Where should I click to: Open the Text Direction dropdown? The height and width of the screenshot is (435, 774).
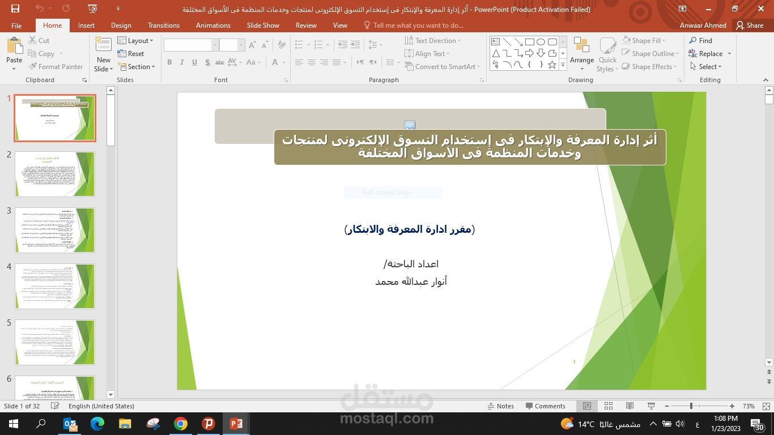click(433, 41)
